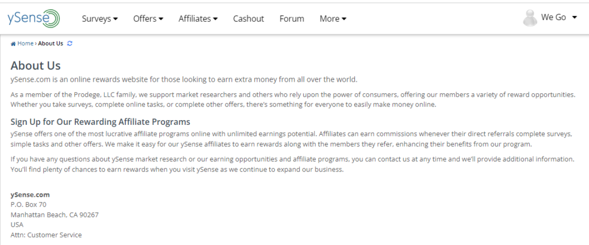Screen dimensions: 589x245
Task: Go to the Forum page
Action: pos(292,18)
